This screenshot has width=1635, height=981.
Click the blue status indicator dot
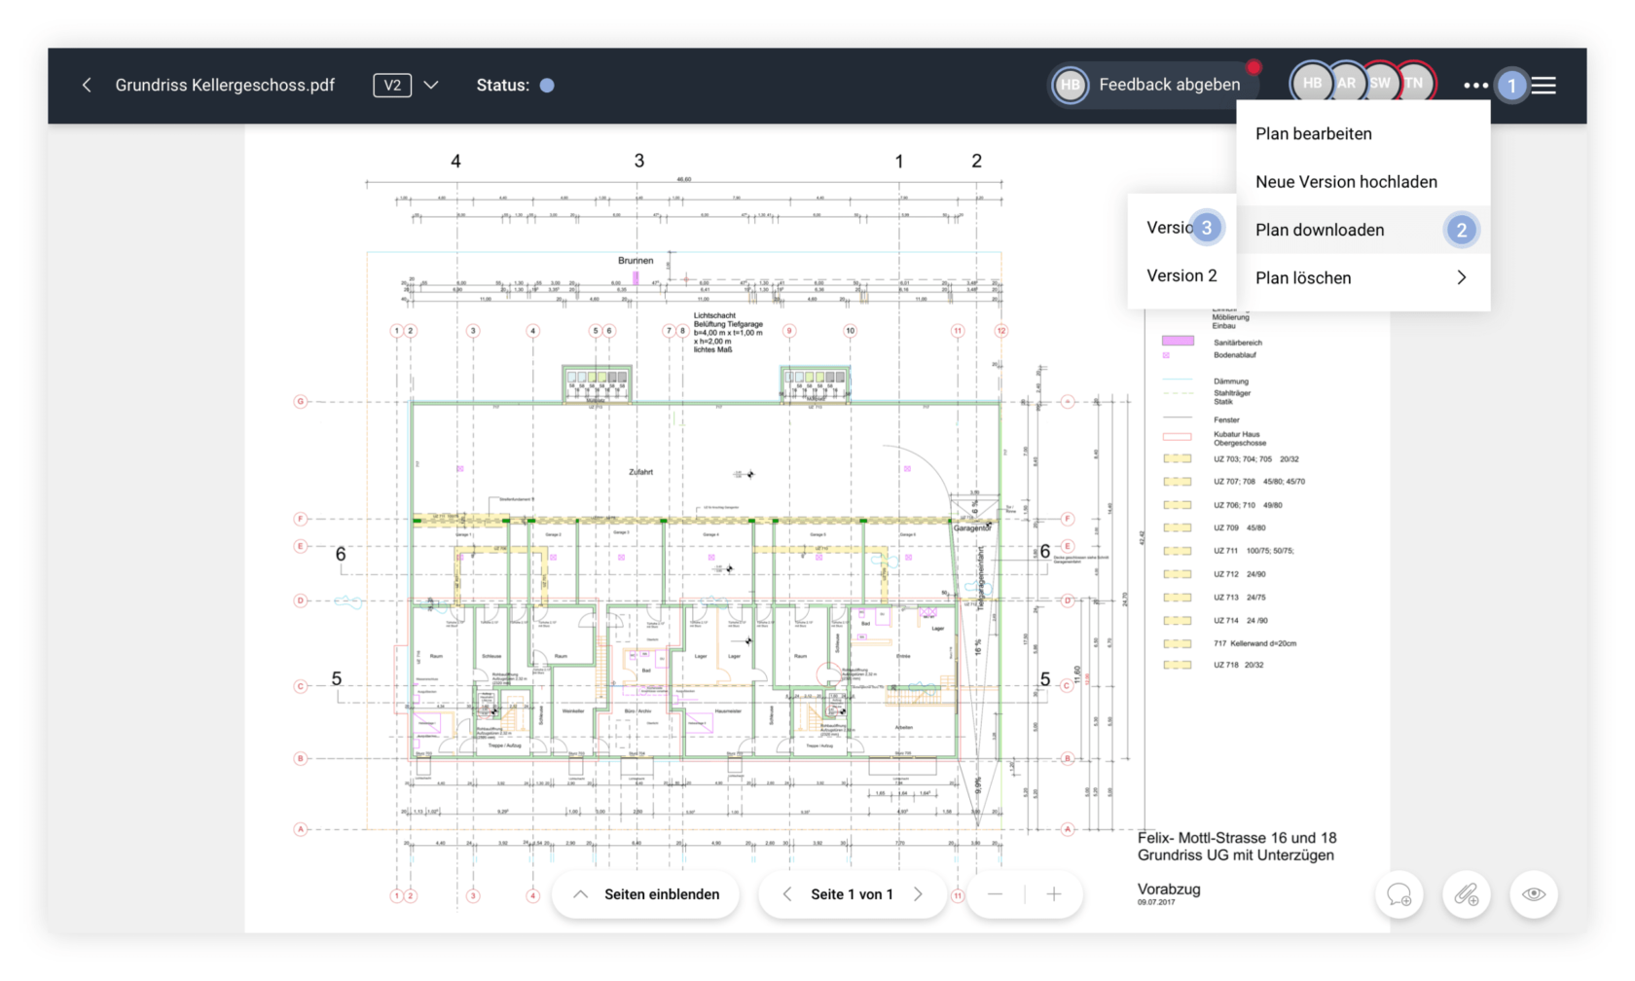pyautogui.click(x=547, y=86)
